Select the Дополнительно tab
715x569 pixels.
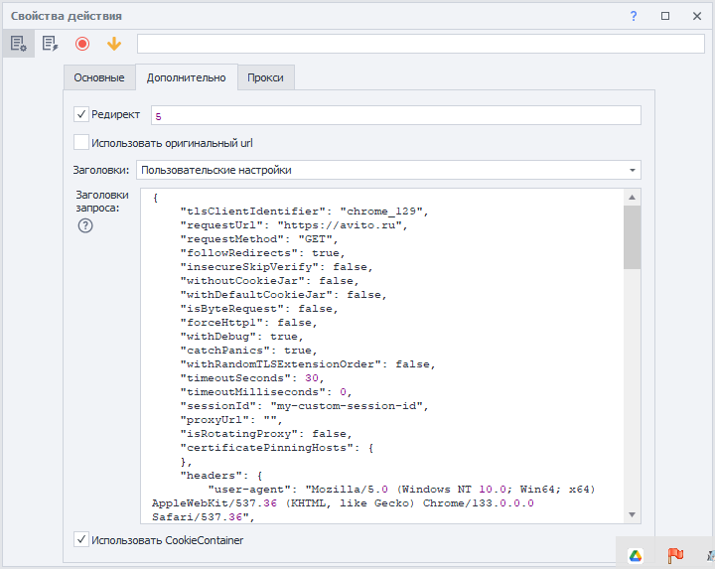[187, 77]
